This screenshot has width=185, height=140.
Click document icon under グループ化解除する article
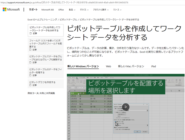pos(30,62)
